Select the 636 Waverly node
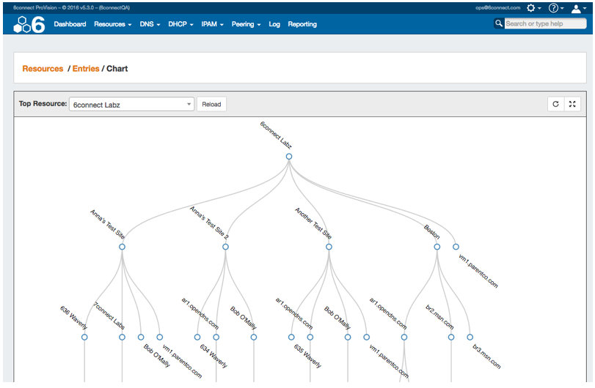The image size is (595, 388). 84,337
